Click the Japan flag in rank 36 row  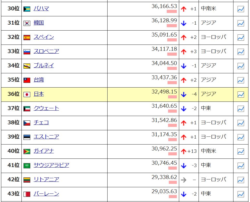27,95
